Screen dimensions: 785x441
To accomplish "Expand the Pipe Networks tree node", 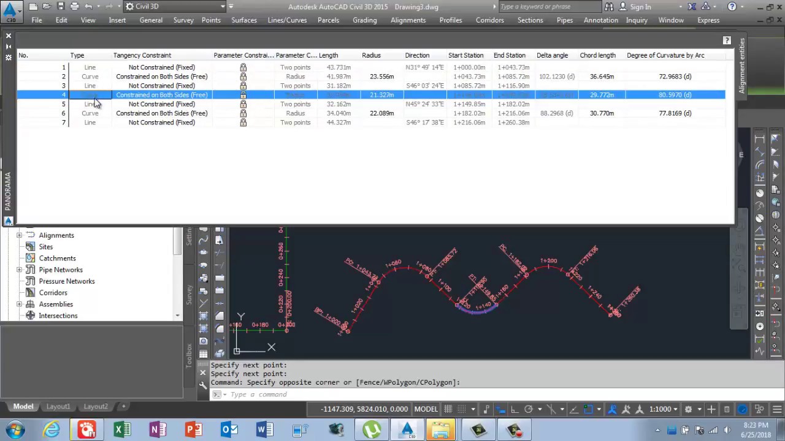I will (x=19, y=269).
